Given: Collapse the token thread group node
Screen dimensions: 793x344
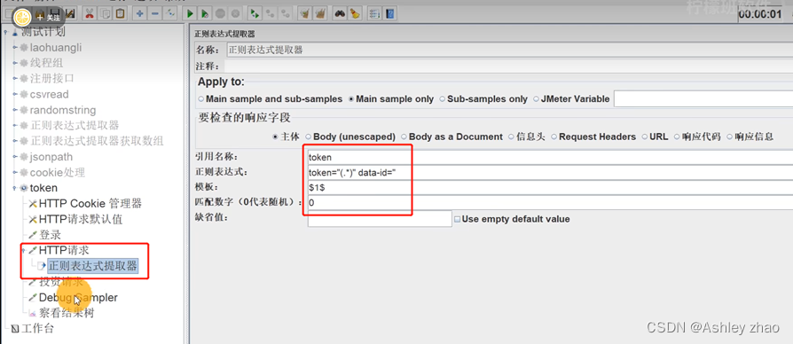Looking at the screenshot, I should tap(15, 189).
